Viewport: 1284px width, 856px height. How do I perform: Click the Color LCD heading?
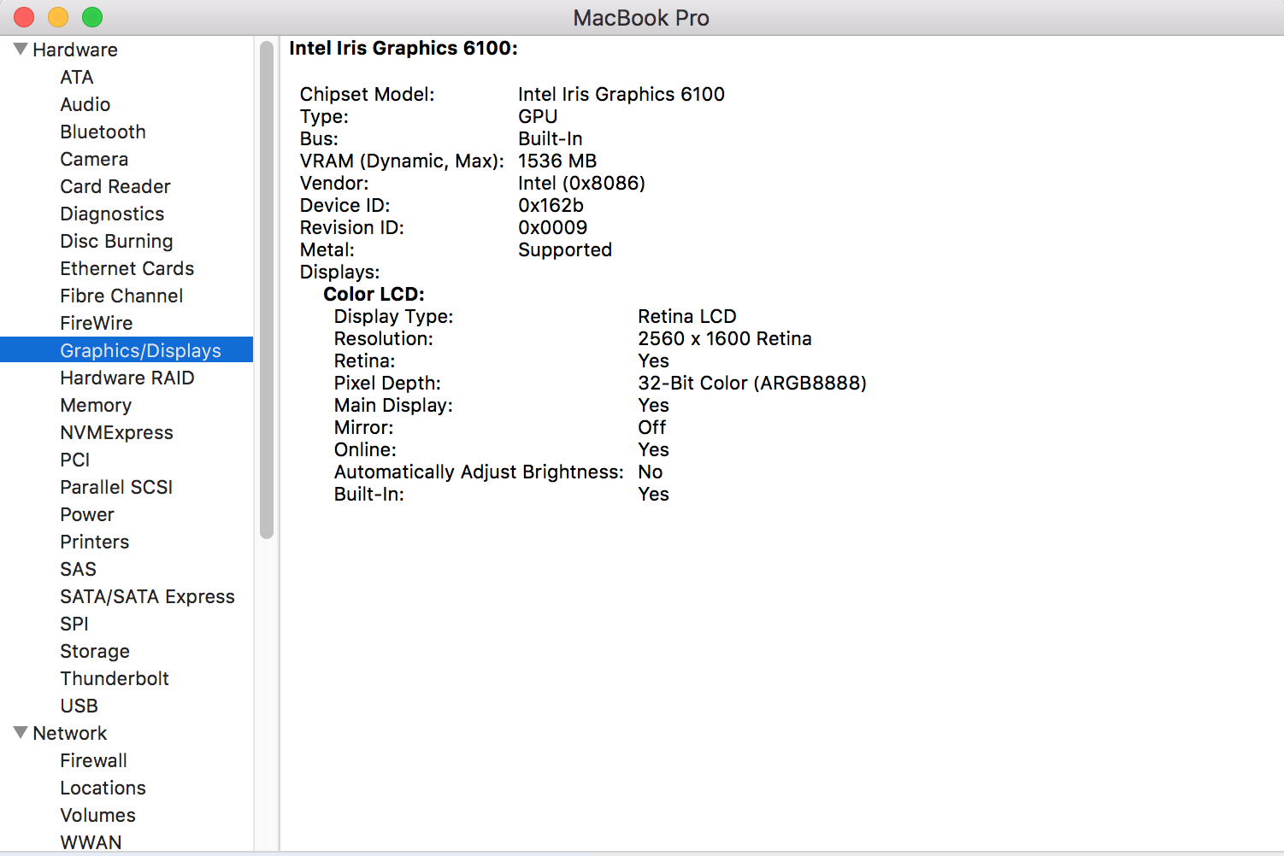(x=374, y=294)
